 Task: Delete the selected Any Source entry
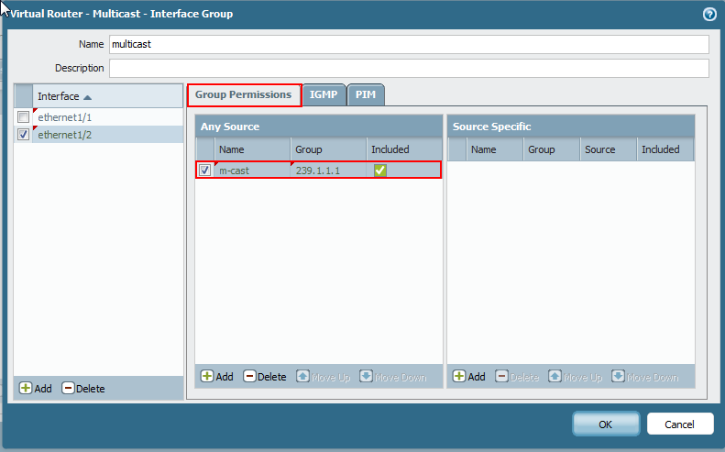(265, 376)
